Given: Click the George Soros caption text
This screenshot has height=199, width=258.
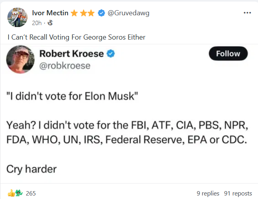Looking at the screenshot, I should coord(76,37).
